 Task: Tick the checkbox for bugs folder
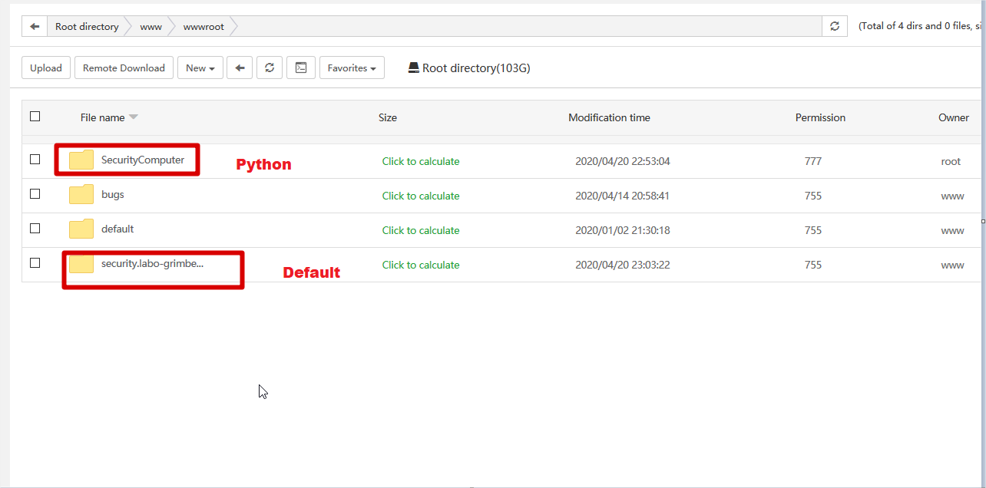point(35,194)
